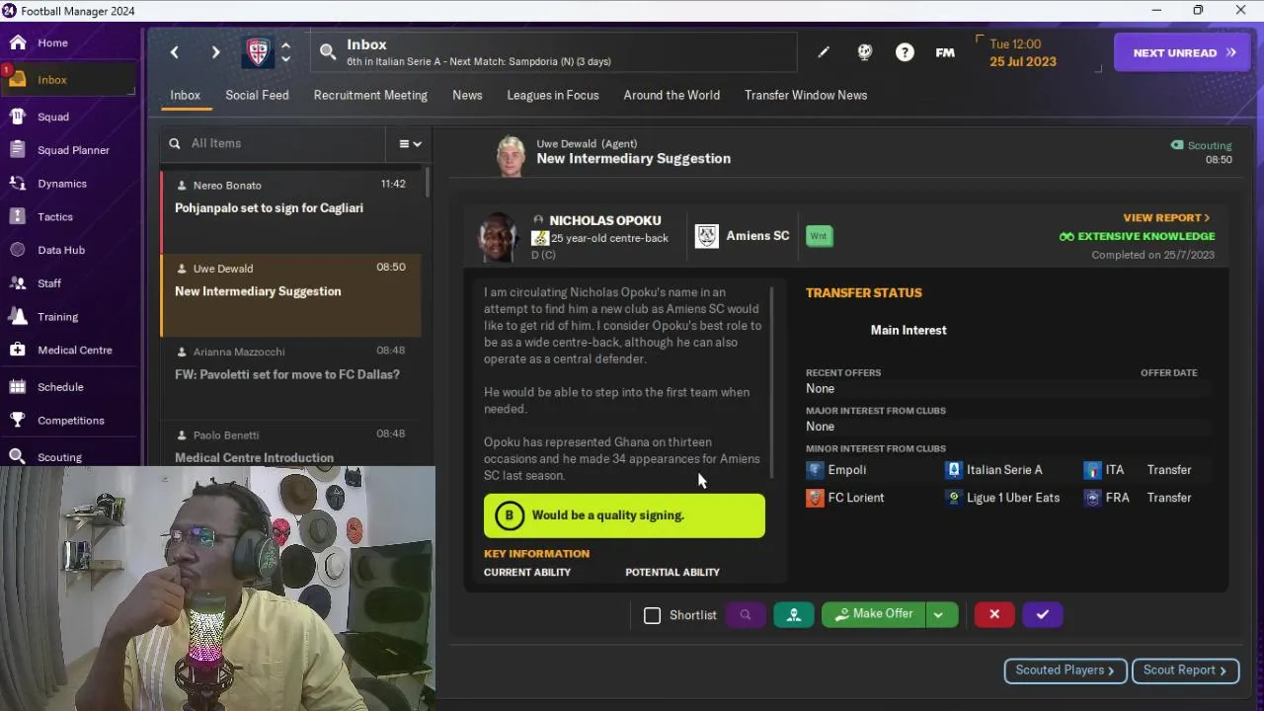
Task: Open the Make Offer dropdown arrow
Action: [x=939, y=614]
